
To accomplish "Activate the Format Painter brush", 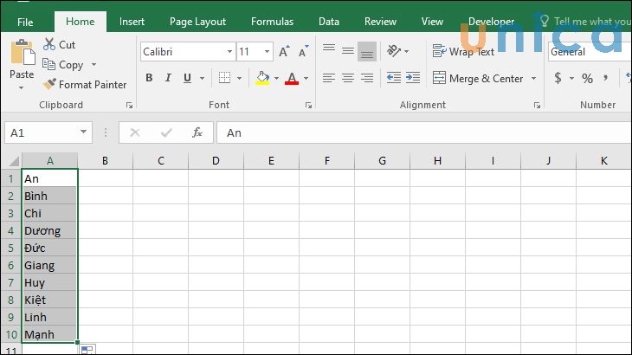I will (49, 85).
